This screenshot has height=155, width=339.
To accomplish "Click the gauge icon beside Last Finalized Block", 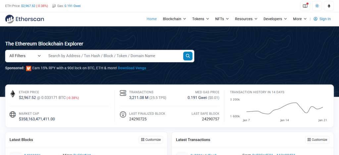I will [123, 114].
